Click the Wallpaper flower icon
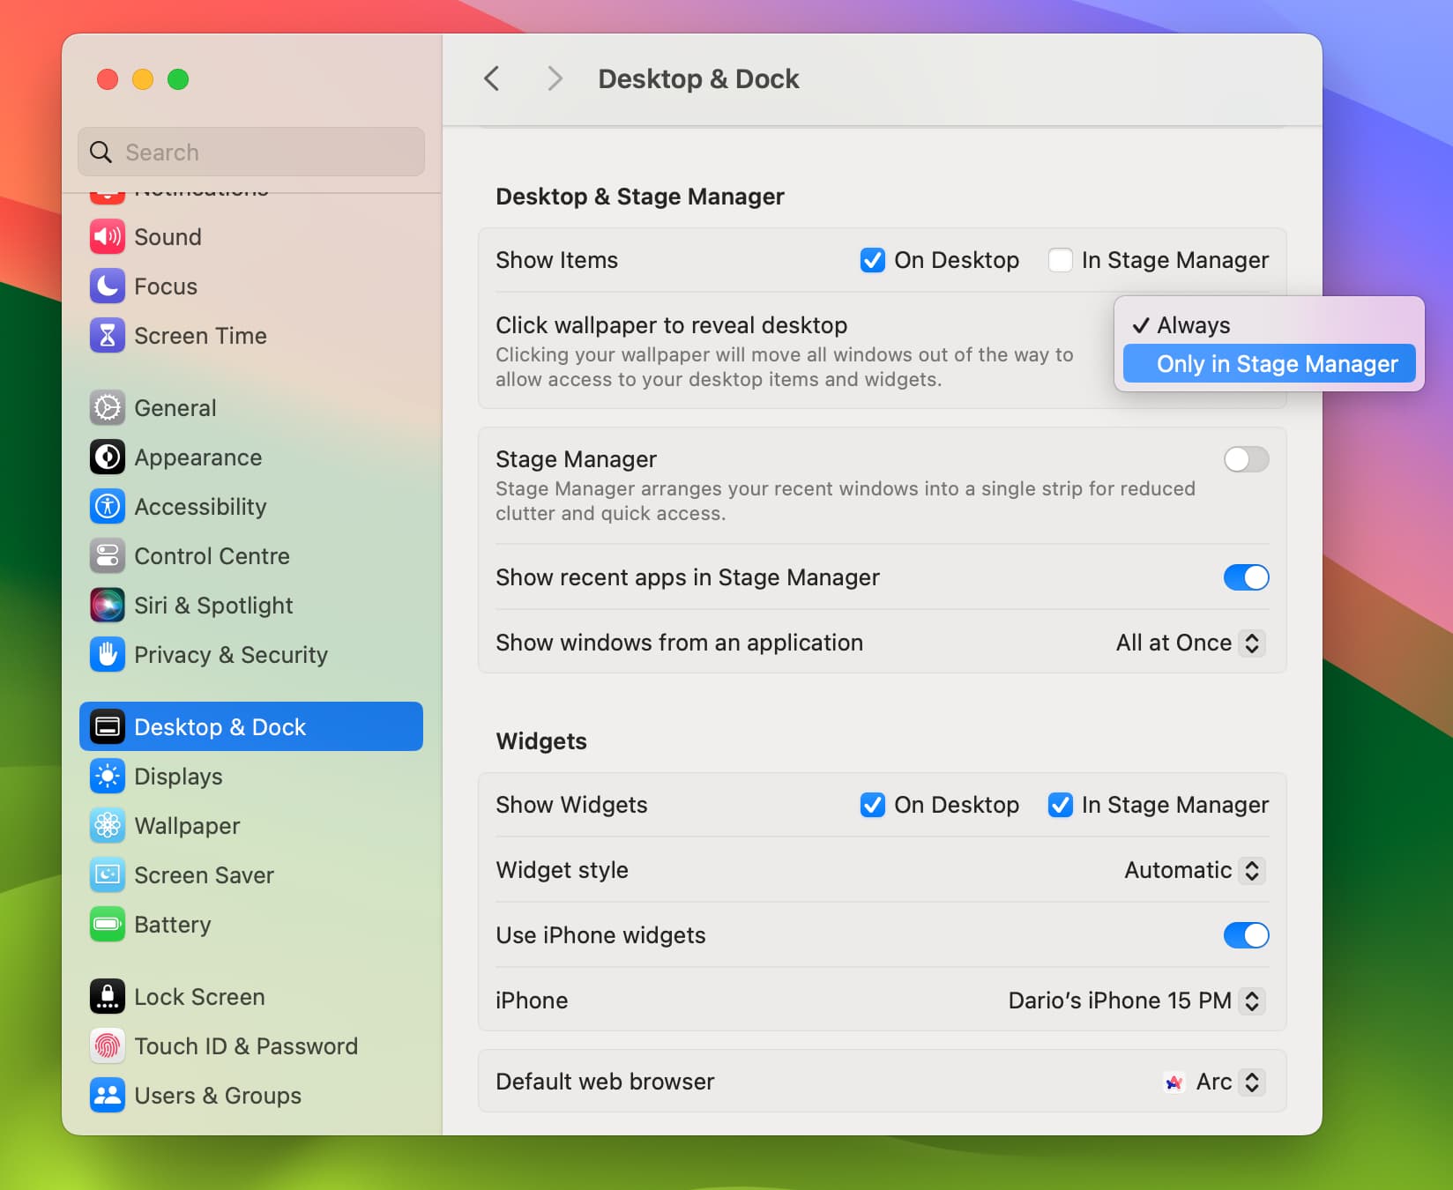Screen dimensions: 1453x1190 tap(108, 826)
